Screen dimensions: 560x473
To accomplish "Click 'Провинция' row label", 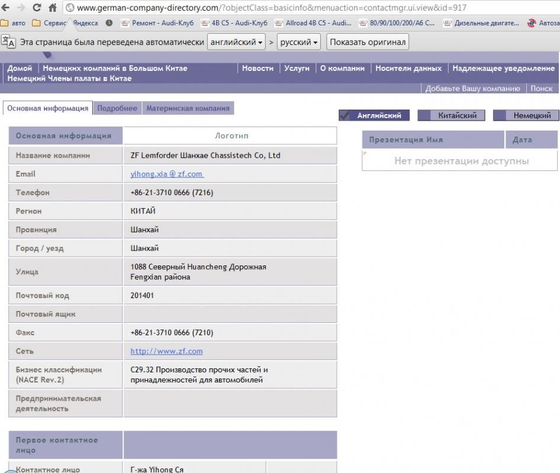I will click(36, 230).
